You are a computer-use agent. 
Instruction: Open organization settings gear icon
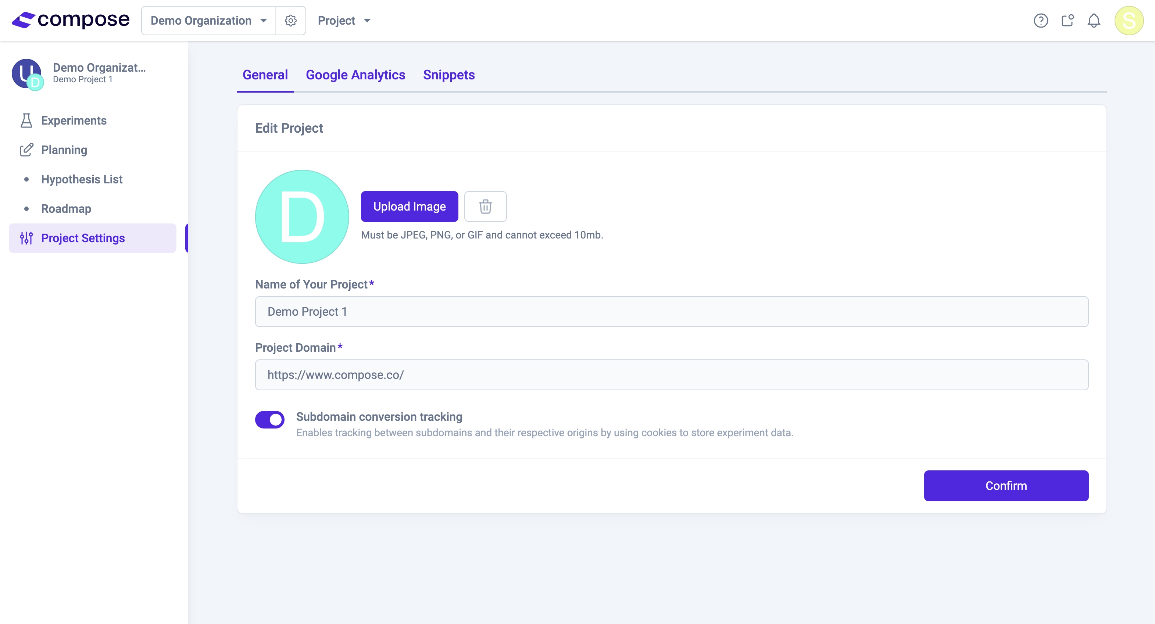pos(290,21)
